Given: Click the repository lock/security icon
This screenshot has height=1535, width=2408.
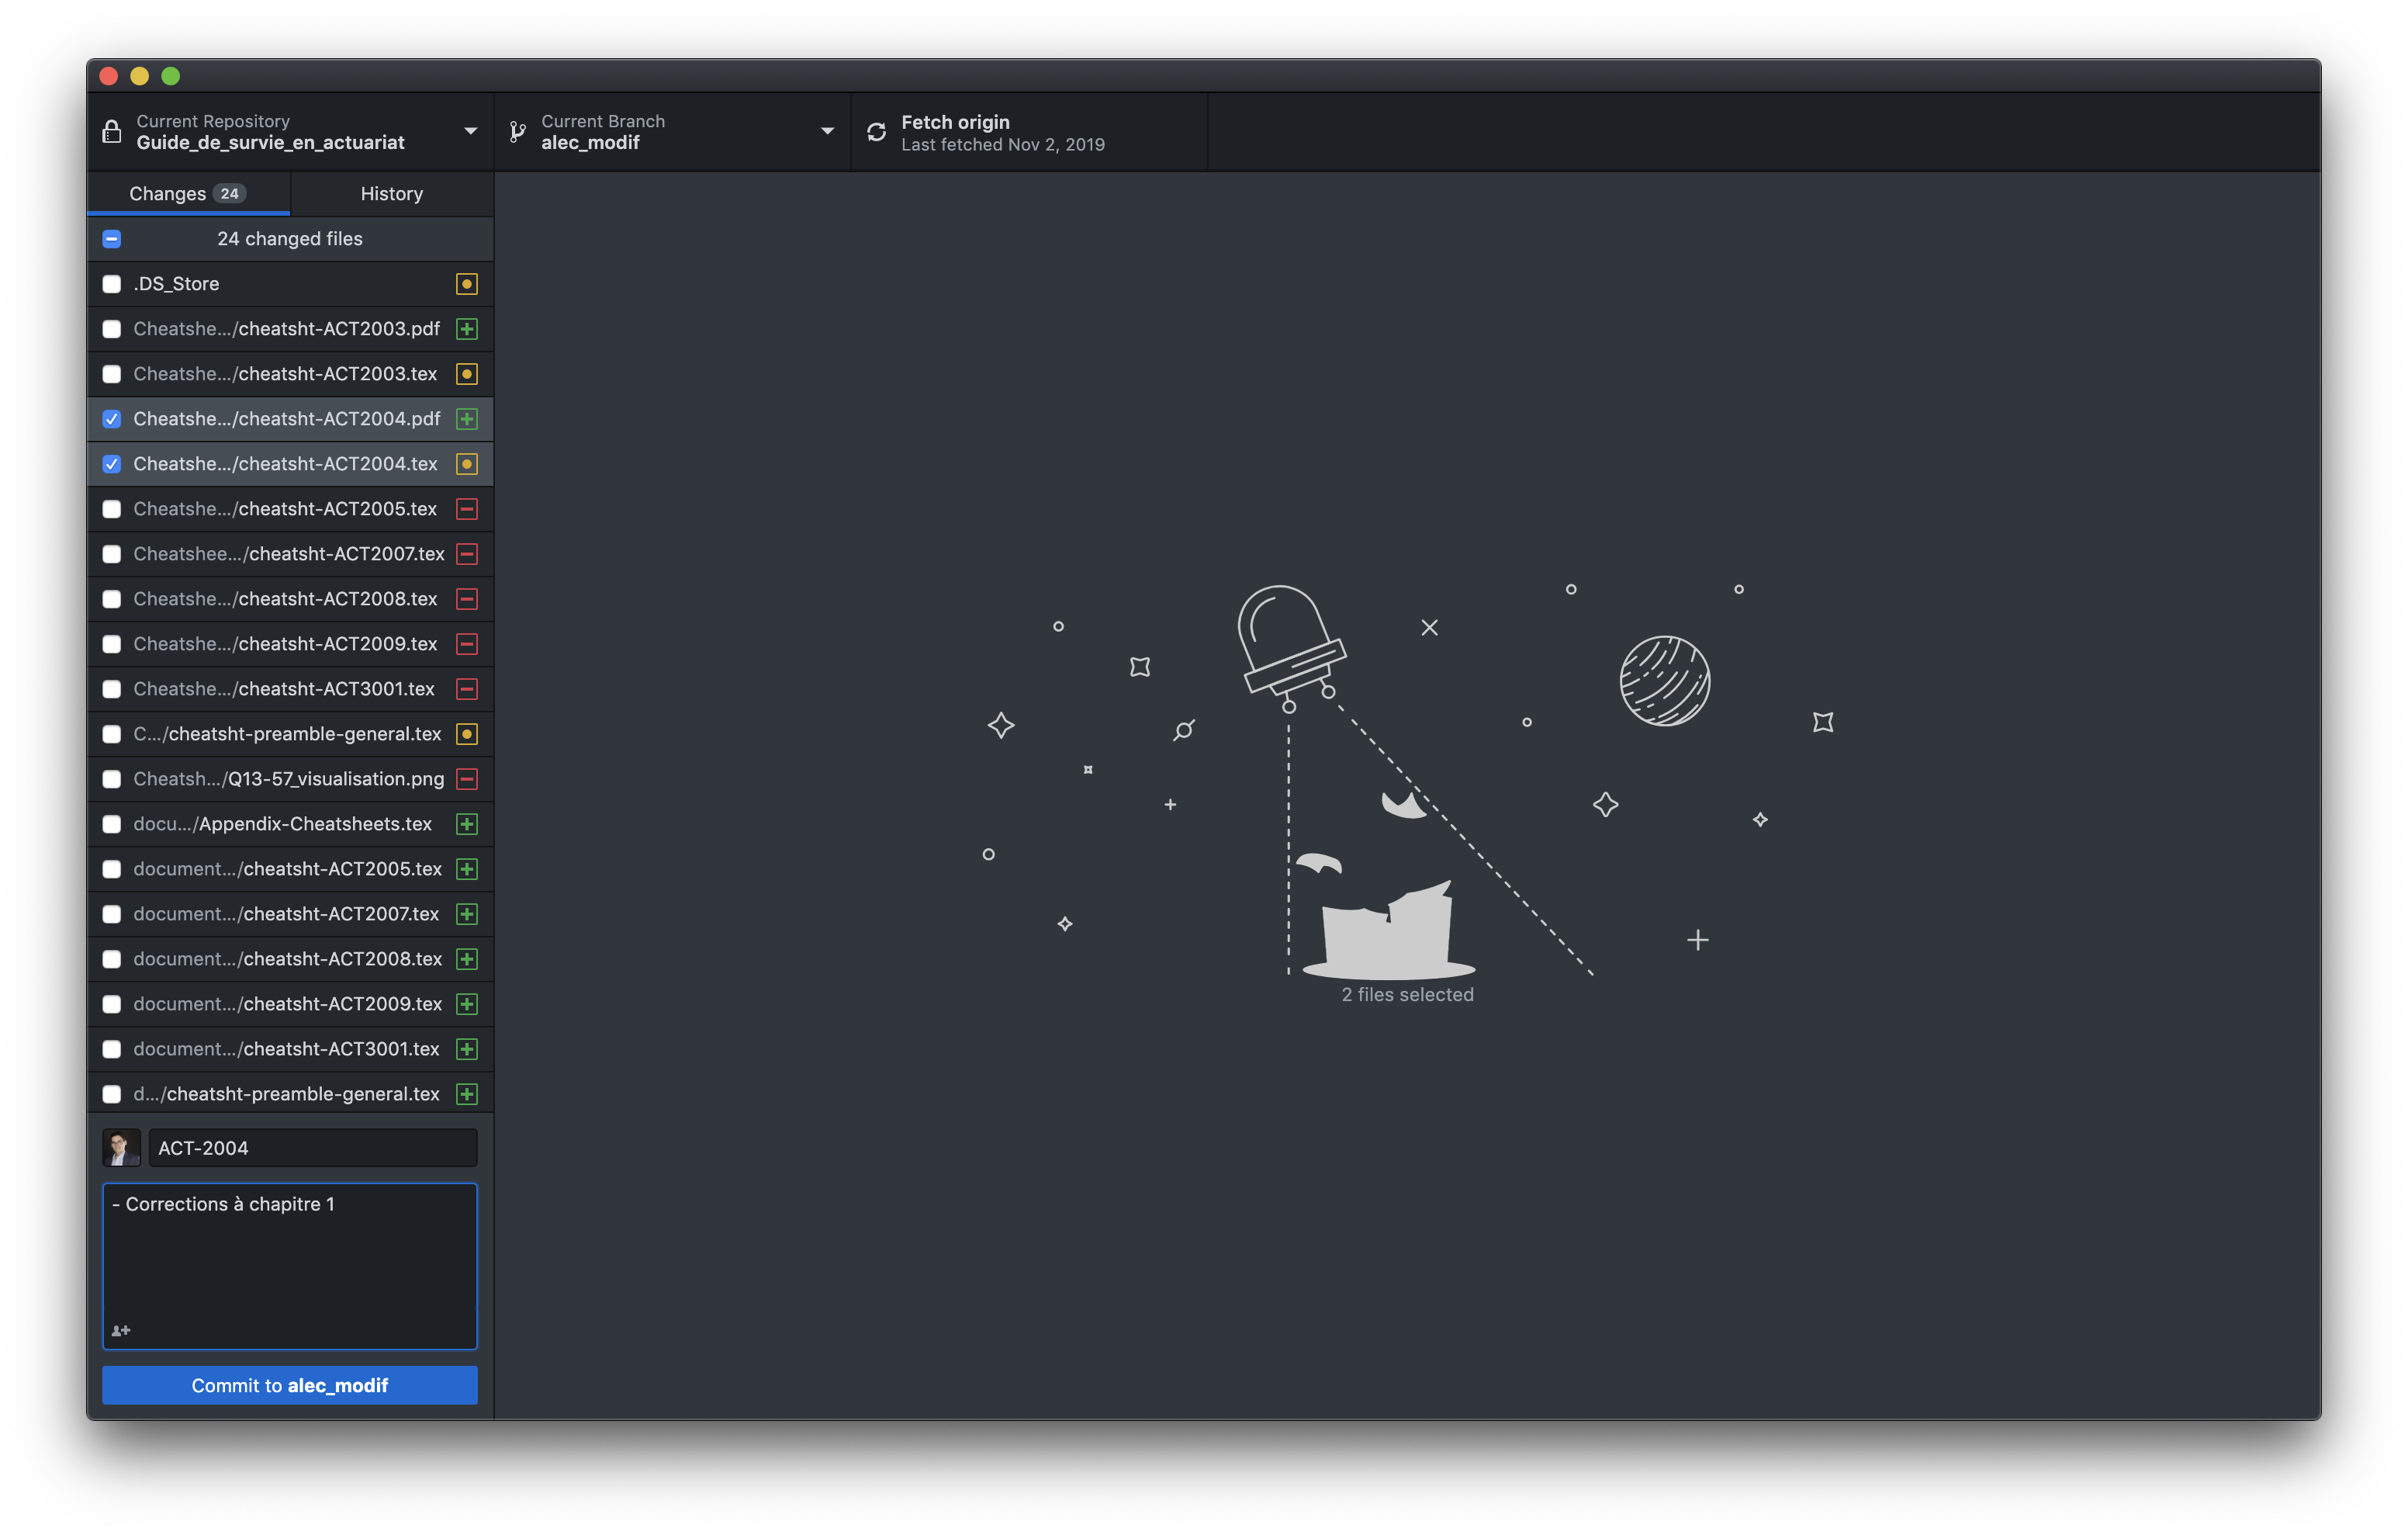Looking at the screenshot, I should (114, 133).
